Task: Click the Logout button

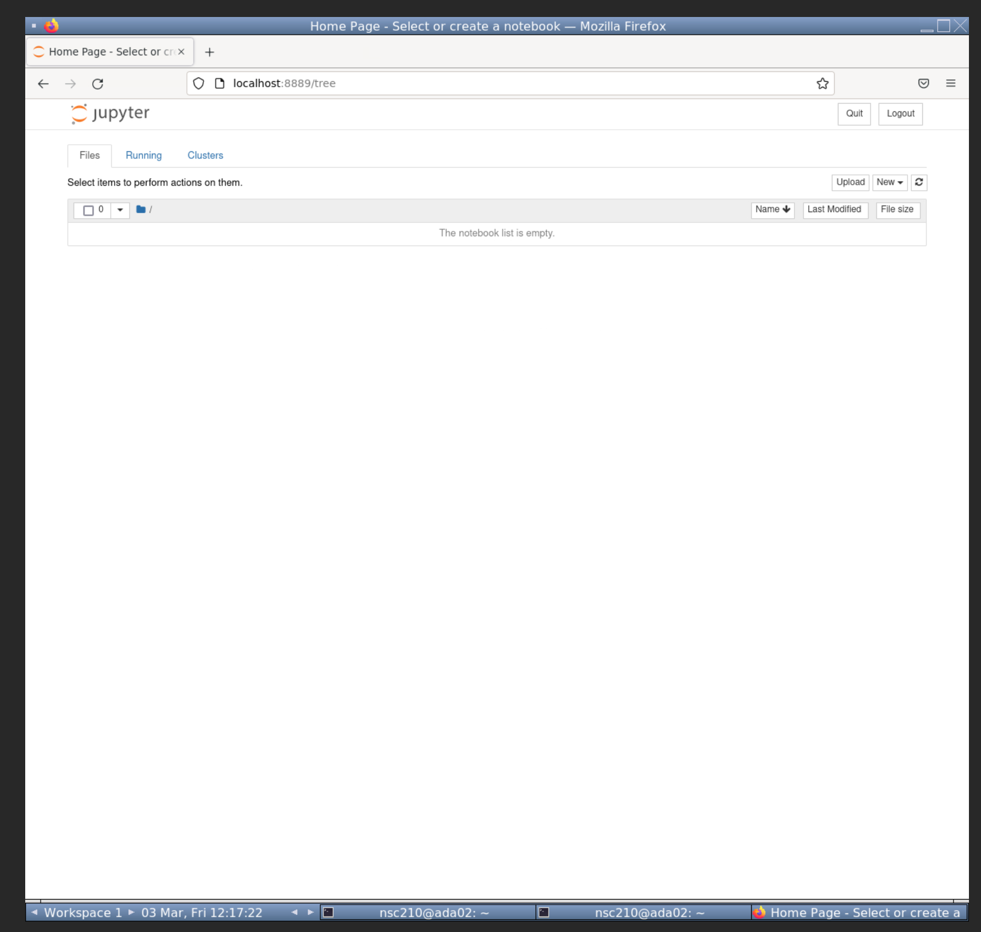Action: point(900,113)
